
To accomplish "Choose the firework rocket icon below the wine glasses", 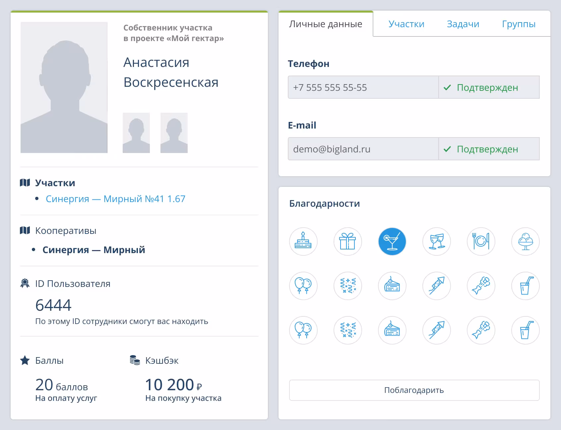I will [436, 286].
